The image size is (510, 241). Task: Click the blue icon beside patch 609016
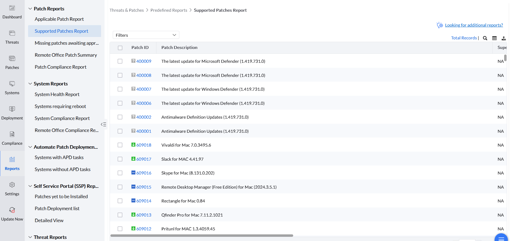pyautogui.click(x=133, y=173)
